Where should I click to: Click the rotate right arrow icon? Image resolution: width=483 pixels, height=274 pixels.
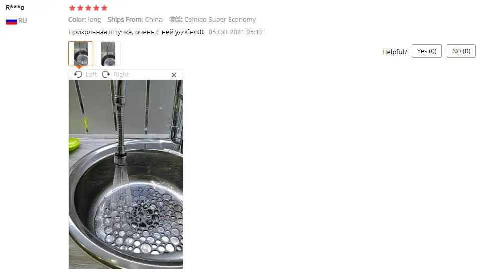[106, 75]
